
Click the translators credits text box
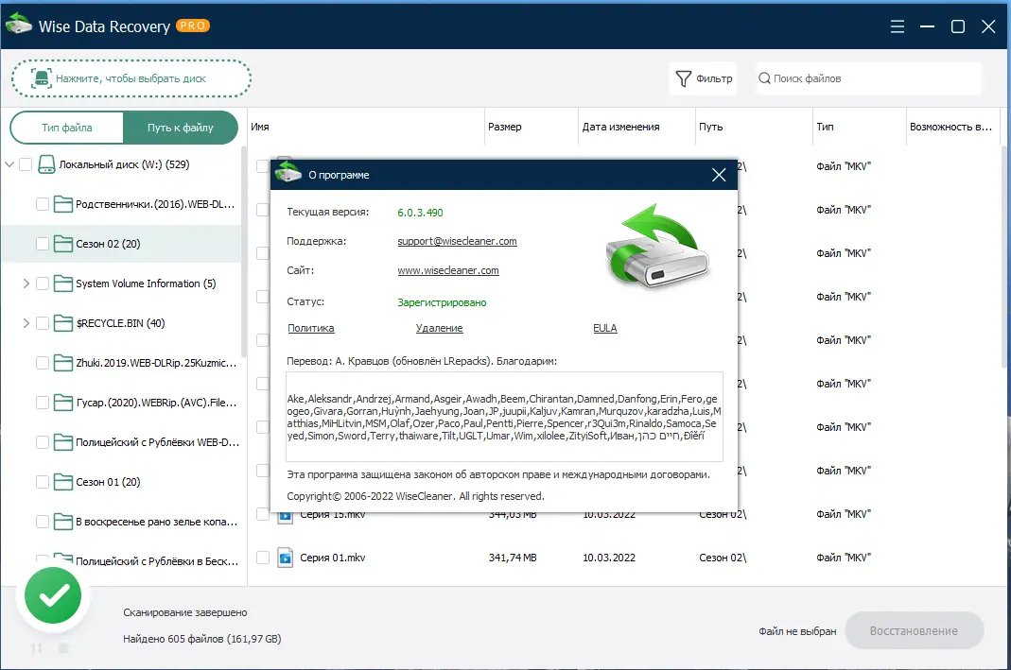(x=504, y=417)
